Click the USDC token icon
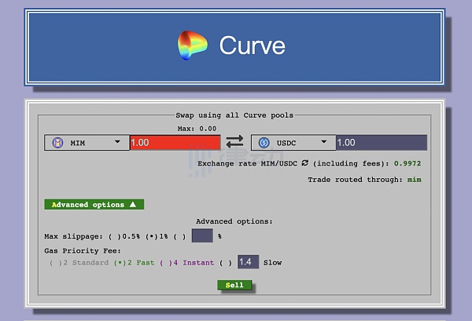This screenshot has width=472, height=321. (264, 143)
